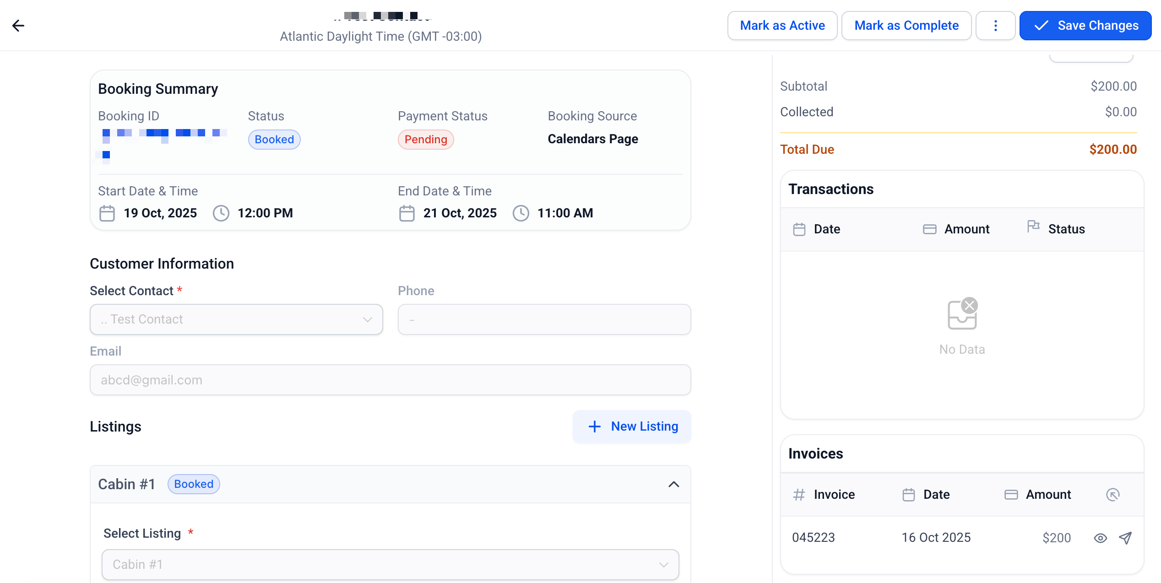This screenshot has width=1161, height=583.
Task: Go back using the left arrow icon
Action: coord(18,26)
